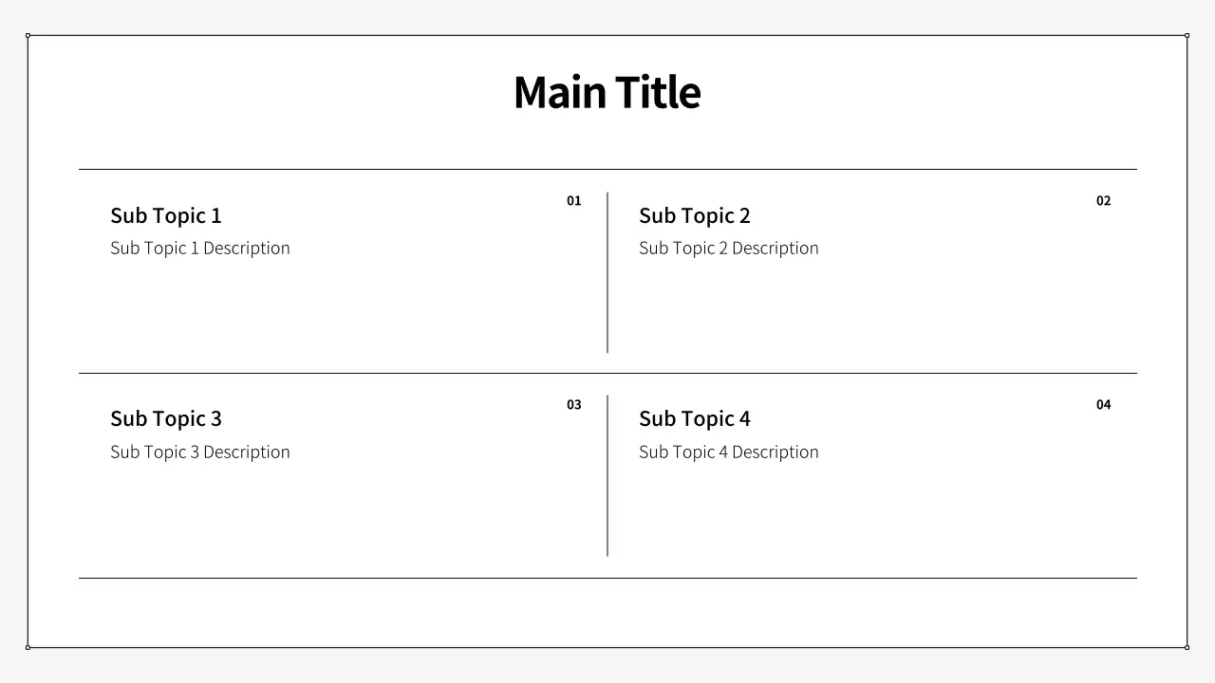The width and height of the screenshot is (1215, 683).
Task: Select the Sub Topic 4 heading
Action: point(695,418)
